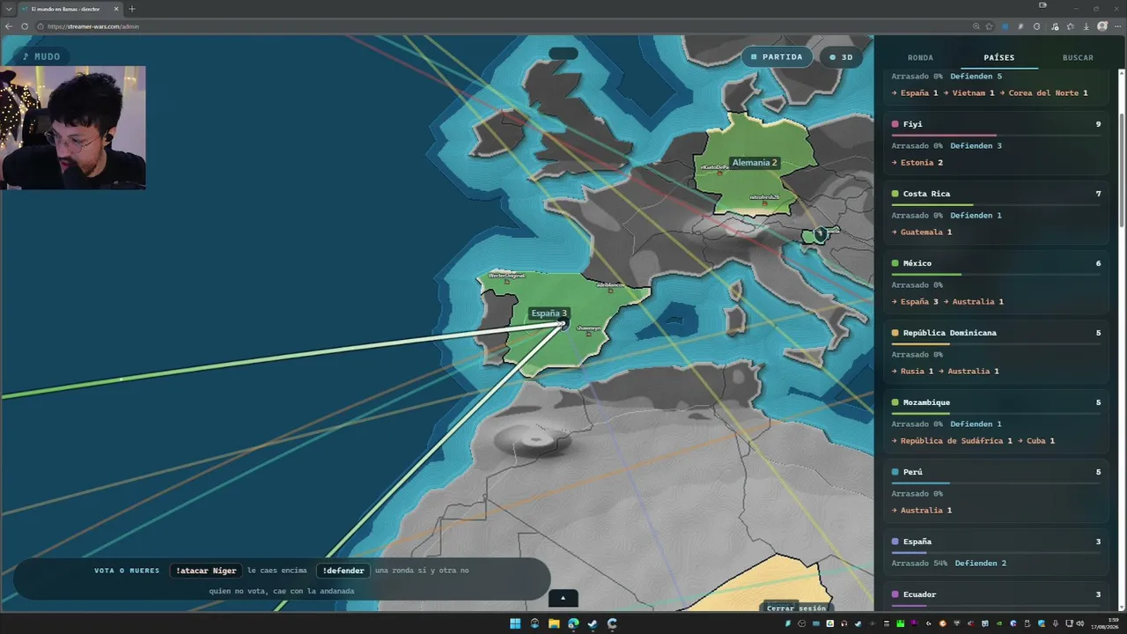Image resolution: width=1127 pixels, height=634 pixels.
Task: Reload the current page
Action: (25, 26)
